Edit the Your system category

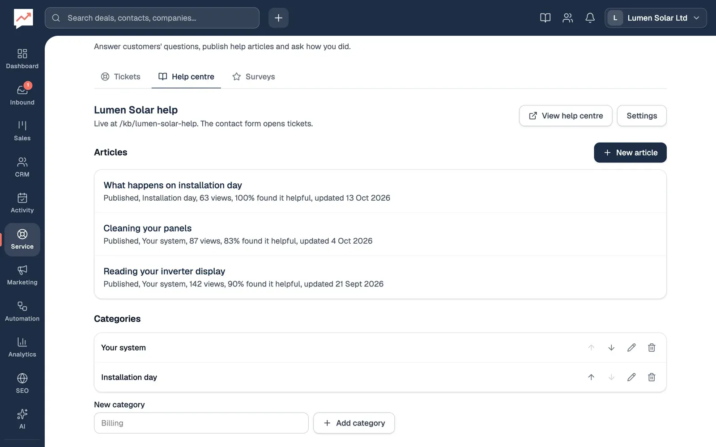click(x=631, y=348)
